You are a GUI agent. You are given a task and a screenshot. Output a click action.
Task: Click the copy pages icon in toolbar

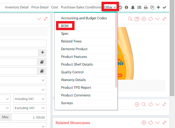click(152, 7)
